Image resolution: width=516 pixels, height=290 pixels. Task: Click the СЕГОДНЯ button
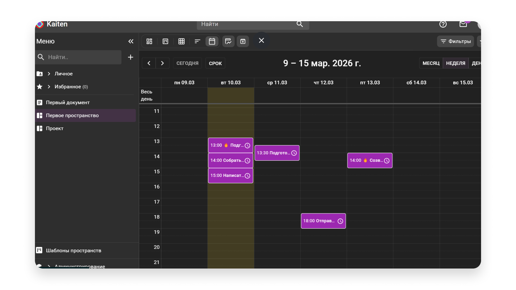187,63
